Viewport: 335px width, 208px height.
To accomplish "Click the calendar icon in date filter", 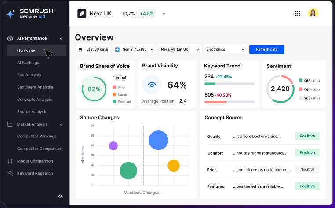I will click(x=80, y=49).
